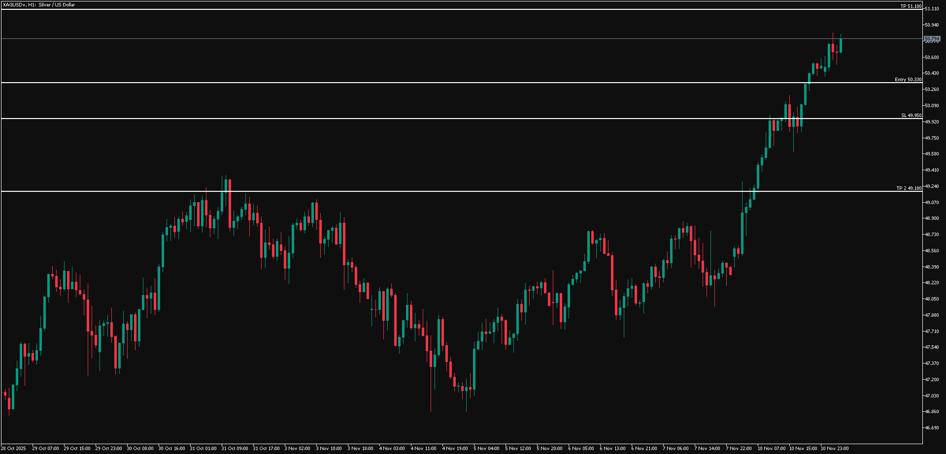Click the 10 Nov 23:00 time label
This screenshot has height=454, width=946.
tap(834, 448)
